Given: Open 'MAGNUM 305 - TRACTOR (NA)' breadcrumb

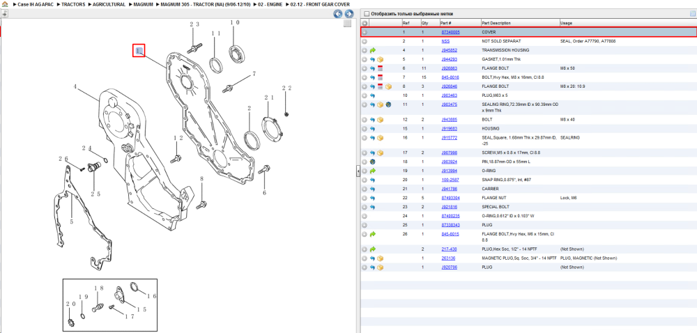Looking at the screenshot, I should [x=206, y=4].
